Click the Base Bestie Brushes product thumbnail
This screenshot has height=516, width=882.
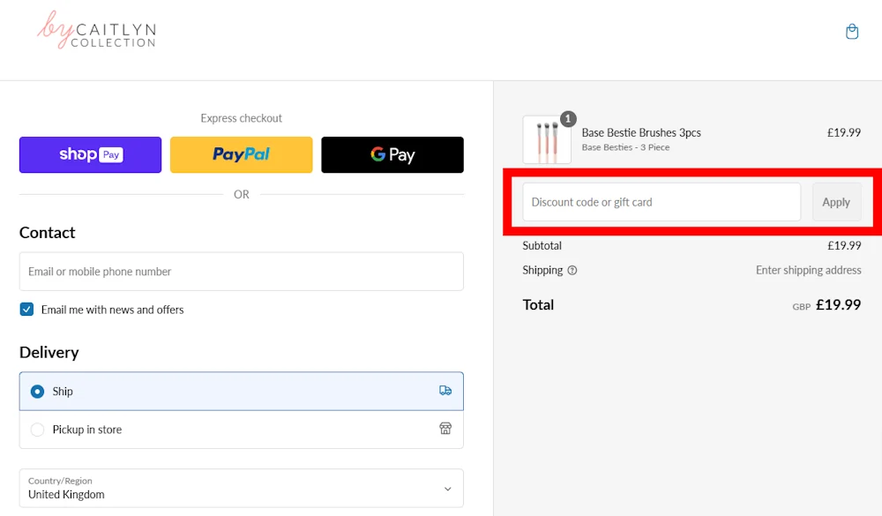[547, 140]
